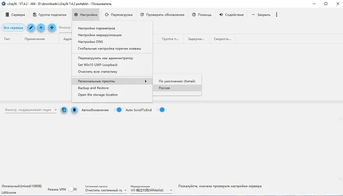Screen dimensions: 343x196
Task: Toggle the Автообновление switch
Action: (x=118, y=110)
